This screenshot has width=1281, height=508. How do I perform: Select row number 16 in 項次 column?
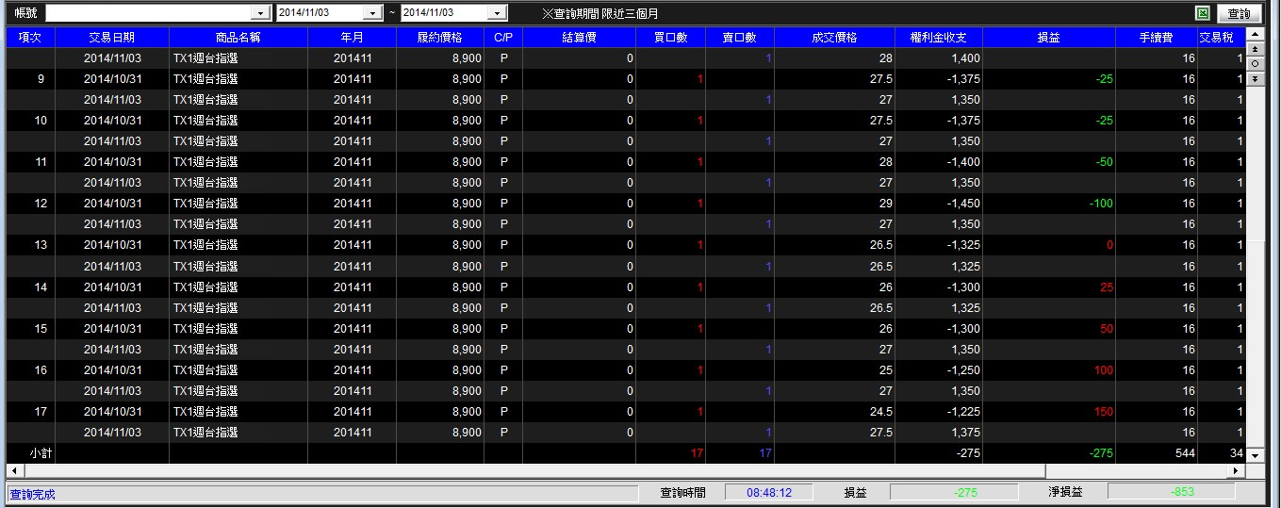click(x=41, y=370)
